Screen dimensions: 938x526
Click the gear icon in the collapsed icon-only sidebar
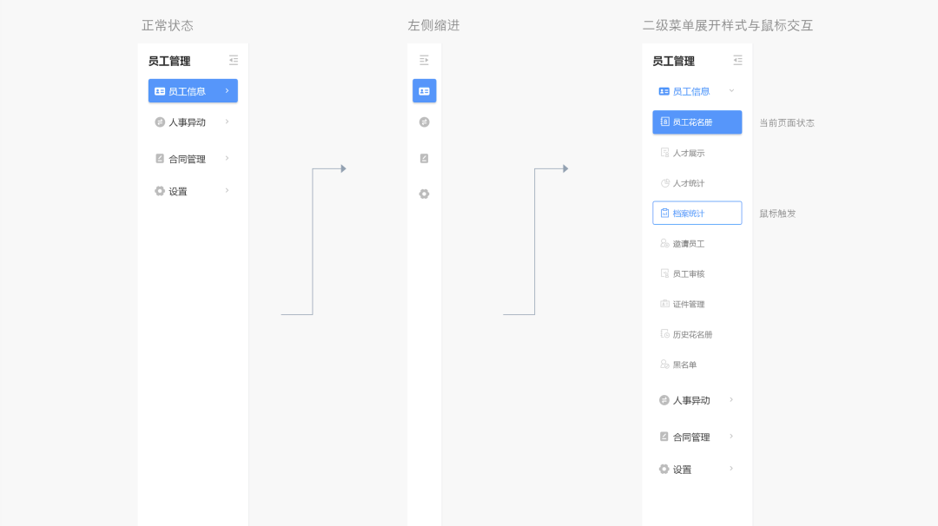[x=424, y=194]
